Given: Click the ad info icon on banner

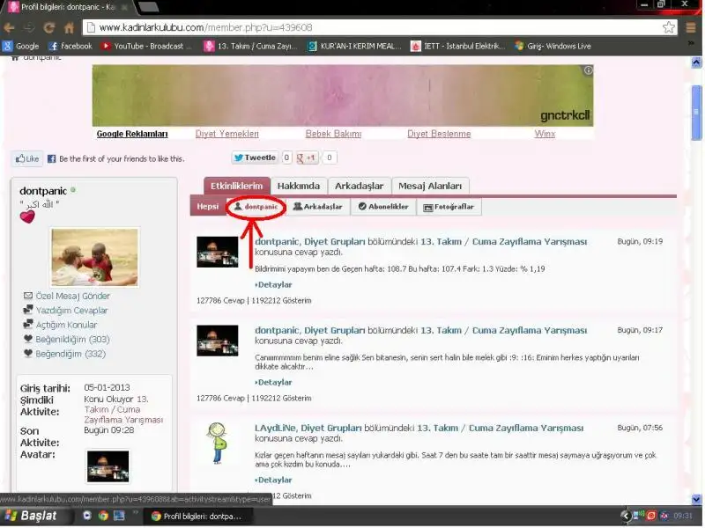Looking at the screenshot, I should tap(588, 70).
